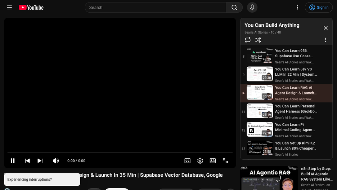
Task: Toggle loop playlist
Action: 248,40
